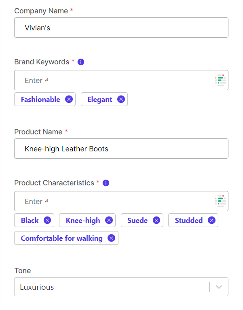Delete the Knee-high characteristic tag
The height and width of the screenshot is (310, 243).
[109, 220]
